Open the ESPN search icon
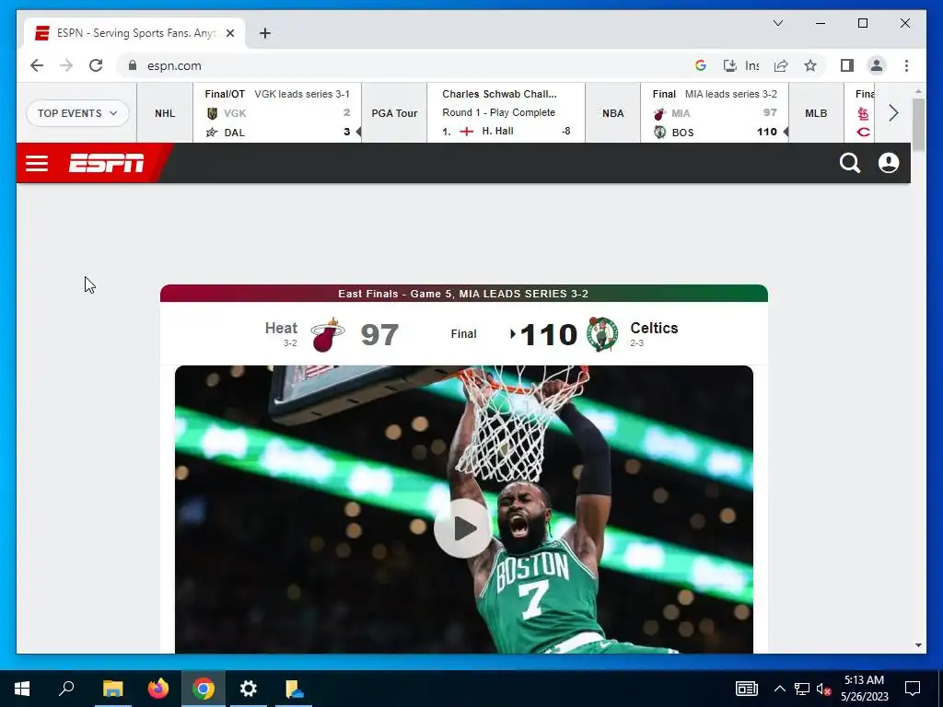Screen dimensions: 943x707 [850, 163]
